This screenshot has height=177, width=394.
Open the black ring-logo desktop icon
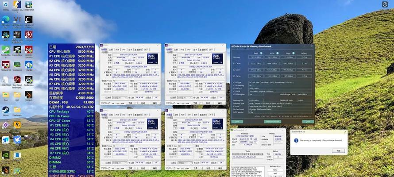(29, 19)
